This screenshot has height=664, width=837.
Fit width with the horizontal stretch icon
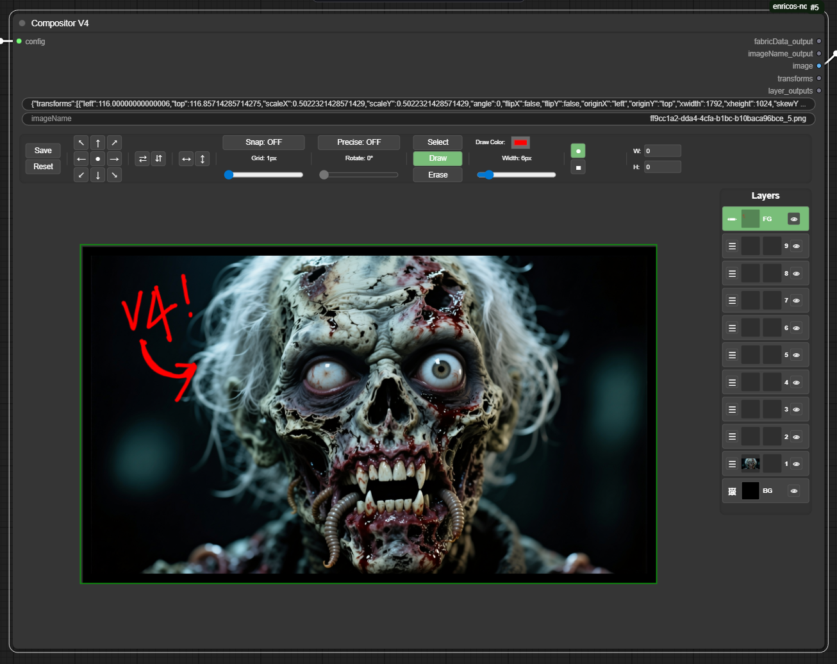point(186,159)
